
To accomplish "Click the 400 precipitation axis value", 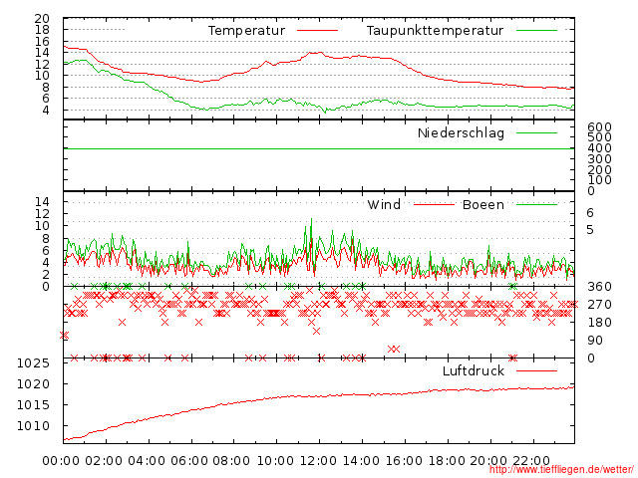I will (599, 148).
